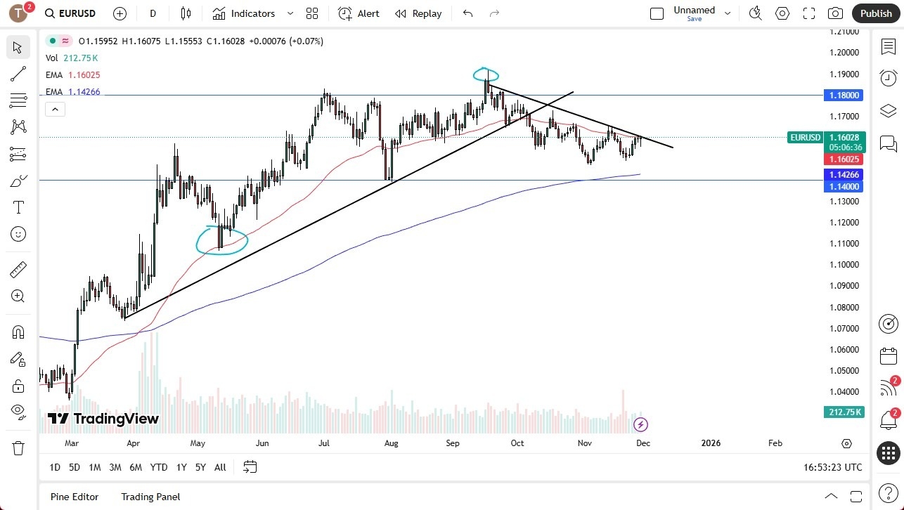The height and width of the screenshot is (510, 904).
Task: Select the Brush drawing tool
Action: [18, 181]
